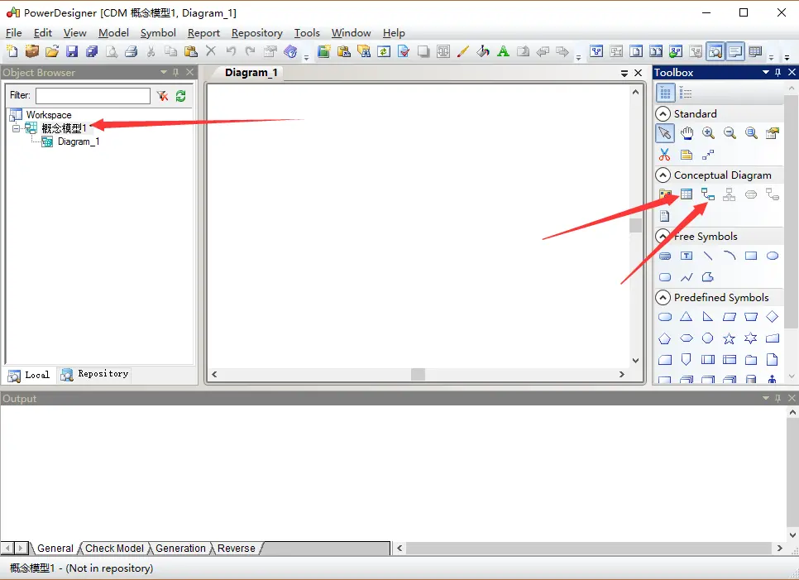The height and width of the screenshot is (580, 799).
Task: Collapse the 概念模型1 tree node
Action: point(17,128)
